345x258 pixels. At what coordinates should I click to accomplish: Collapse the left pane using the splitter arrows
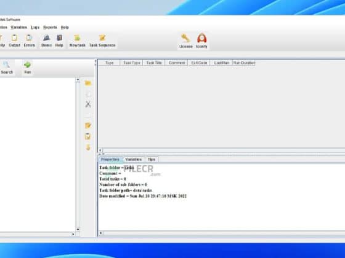tap(95, 61)
